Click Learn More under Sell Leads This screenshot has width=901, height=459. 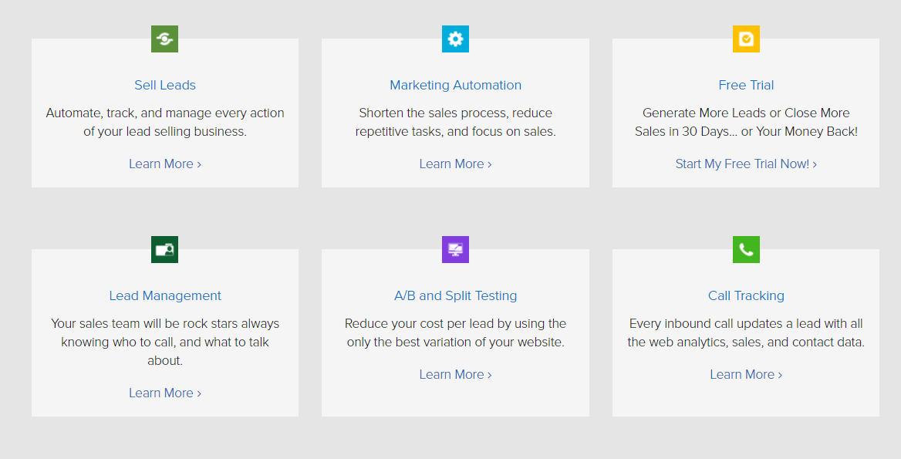(x=164, y=164)
